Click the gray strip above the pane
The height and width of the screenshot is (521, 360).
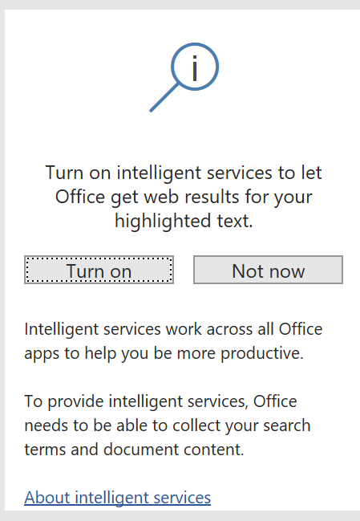(180, 4)
